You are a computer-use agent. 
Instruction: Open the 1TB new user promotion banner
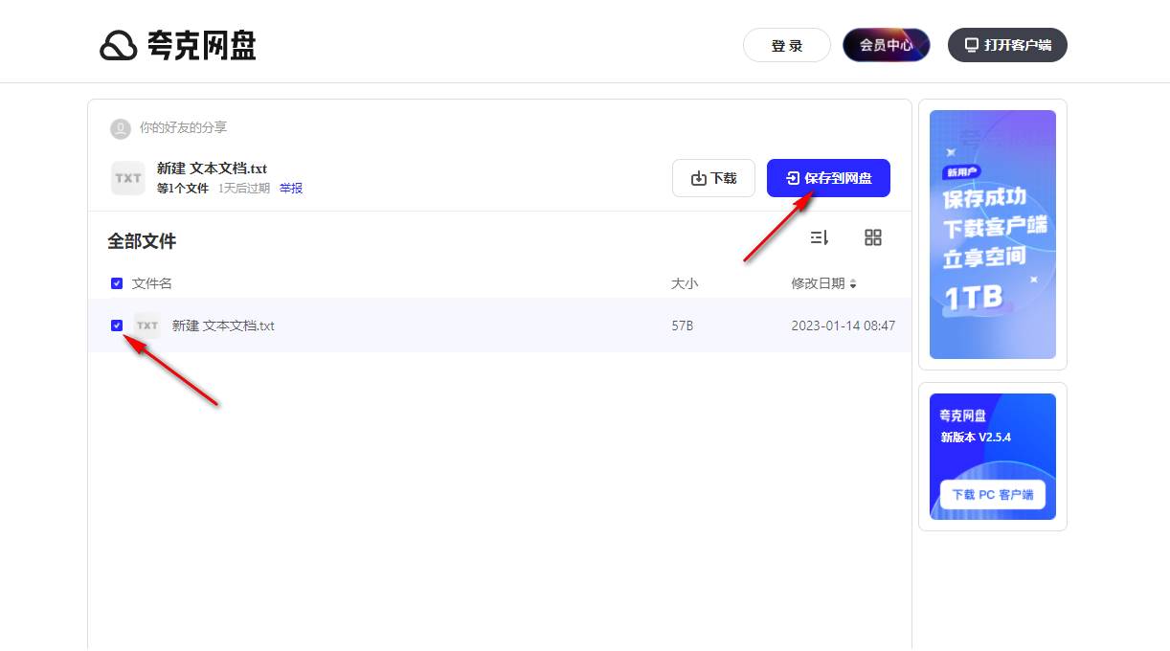coord(993,235)
